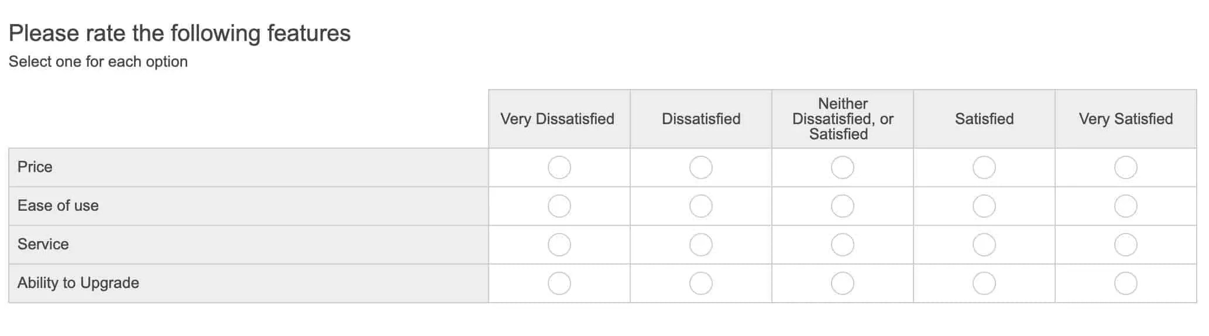The width and height of the screenshot is (1209, 336).
Task: Set Service to Very Satisfied
Action: coord(1125,245)
